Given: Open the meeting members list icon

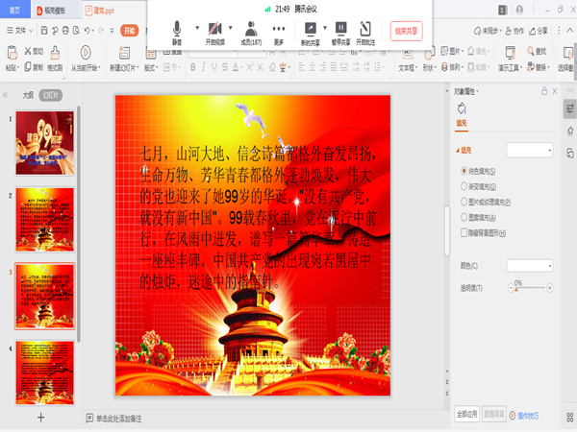Looking at the screenshot, I should (x=251, y=29).
